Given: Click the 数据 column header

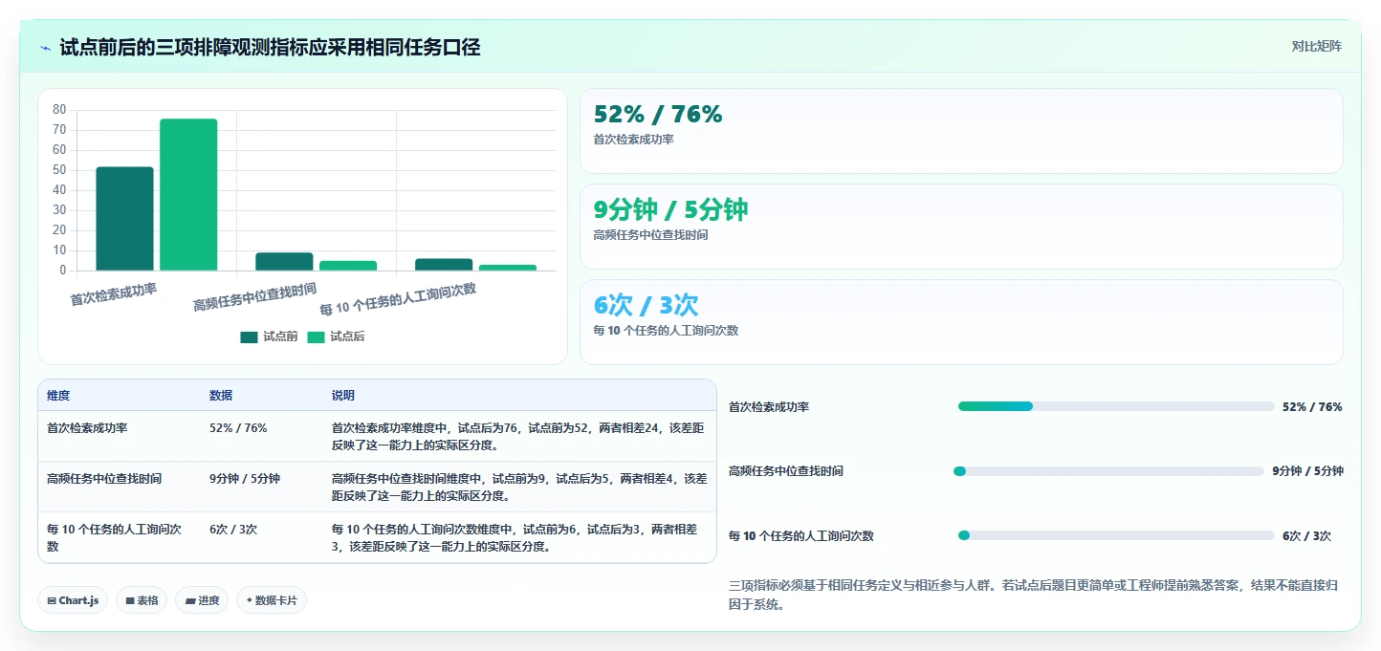Looking at the screenshot, I should click(x=262, y=396).
